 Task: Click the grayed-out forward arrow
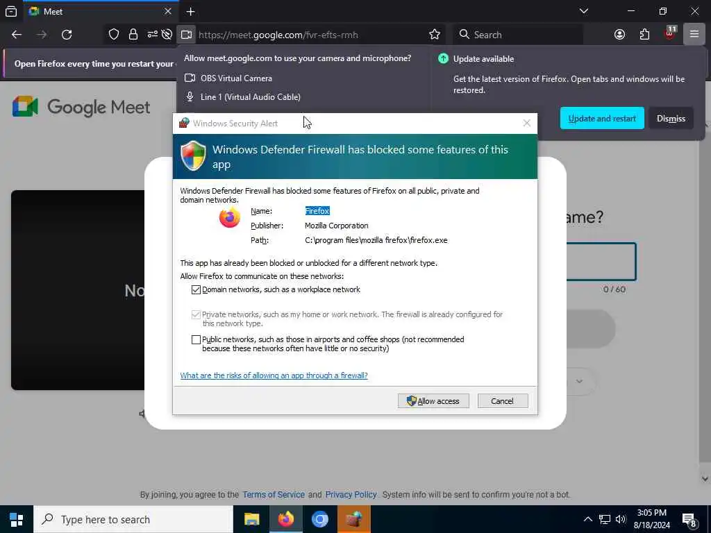tap(41, 35)
